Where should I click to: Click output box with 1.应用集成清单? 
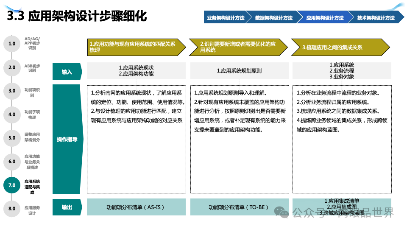pos(342,207)
